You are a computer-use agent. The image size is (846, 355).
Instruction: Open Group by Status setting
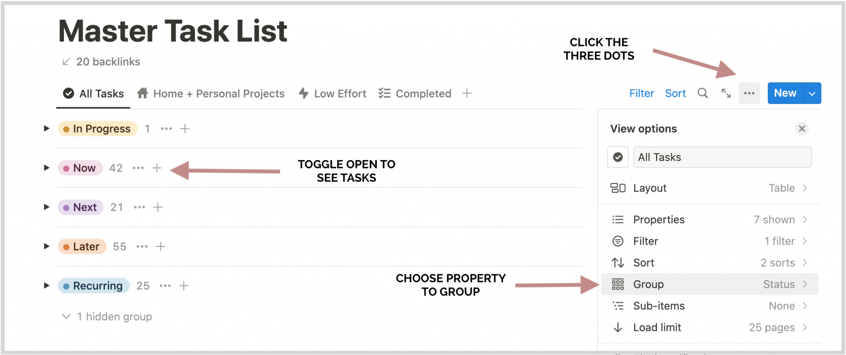tap(709, 284)
